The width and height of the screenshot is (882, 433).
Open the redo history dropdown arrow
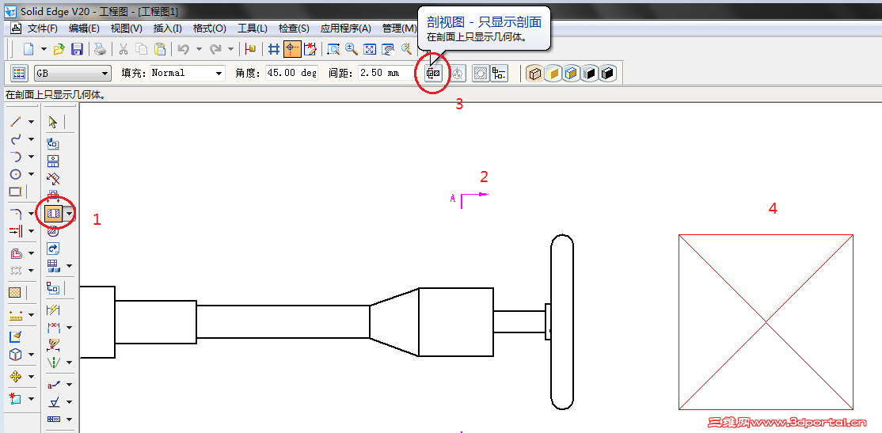click(x=230, y=50)
